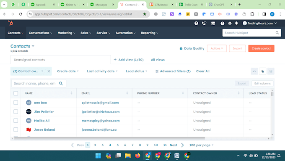The image size is (285, 161).
Task: Open the All views link
Action: [158, 60]
